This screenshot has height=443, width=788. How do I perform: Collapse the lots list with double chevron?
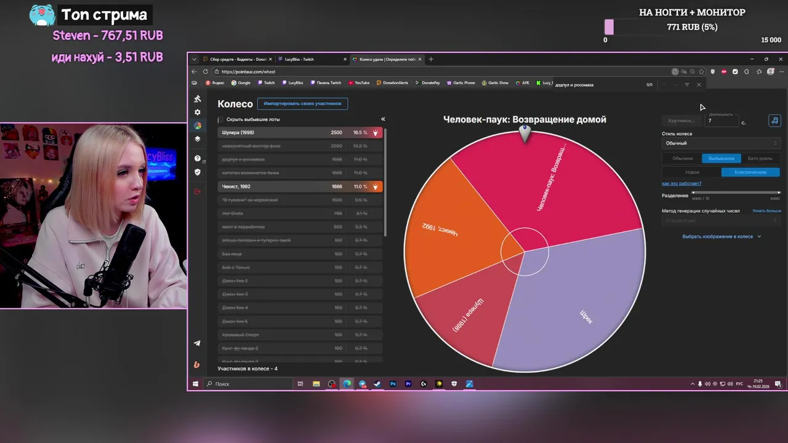coord(383,119)
